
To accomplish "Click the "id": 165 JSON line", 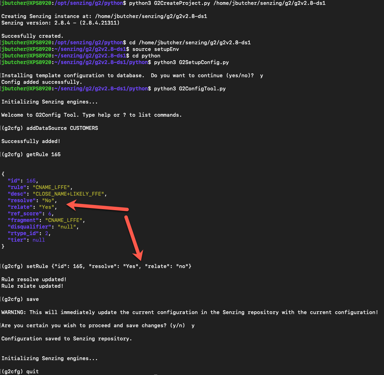I will tap(23, 181).
